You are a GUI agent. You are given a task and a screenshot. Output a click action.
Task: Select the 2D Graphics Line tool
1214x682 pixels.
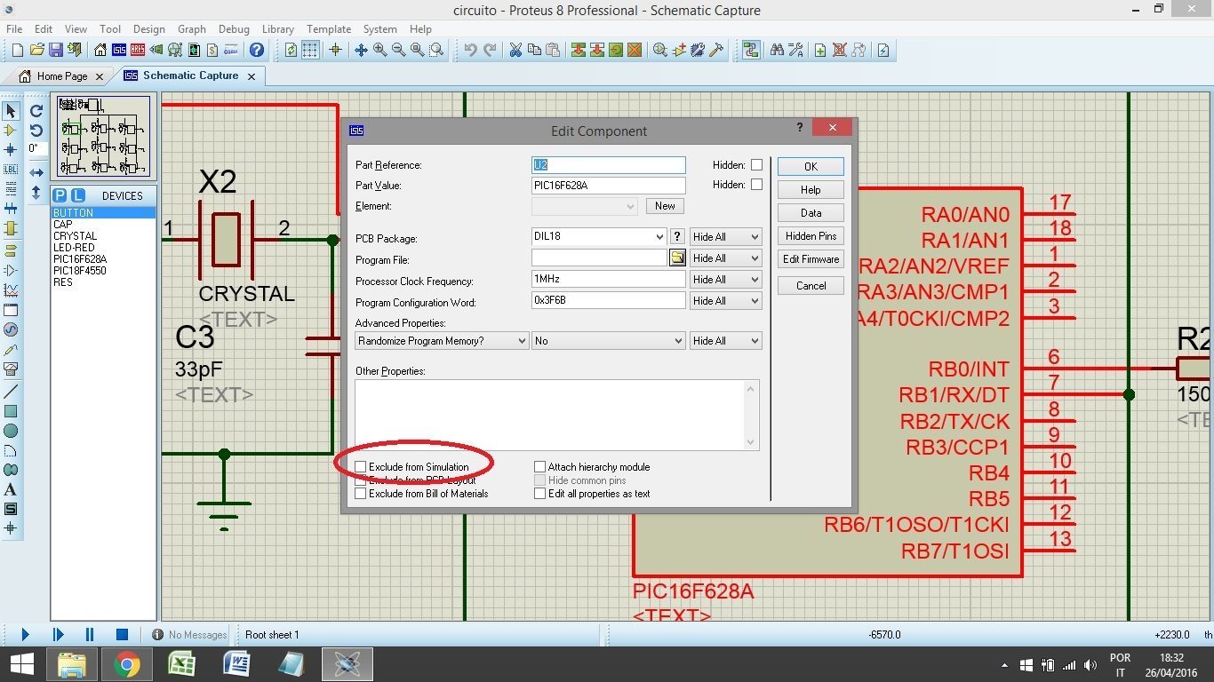tap(11, 392)
